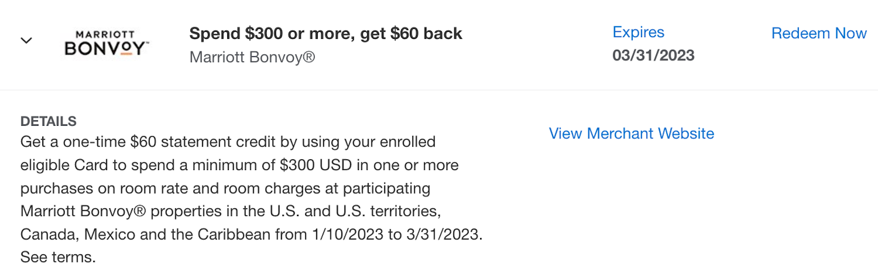Select the Marriott Bonvoy® merchant name subtitle
Image resolution: width=878 pixels, height=274 pixels.
click(252, 57)
